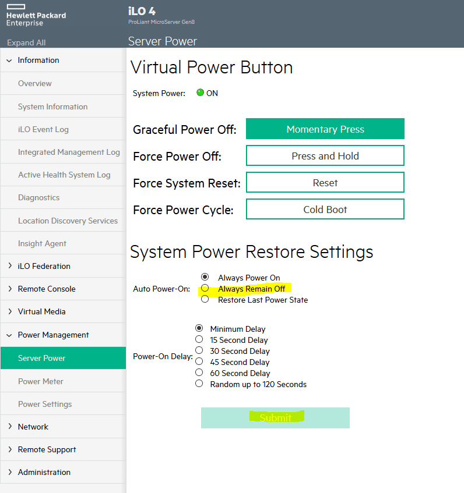Image resolution: width=464 pixels, height=493 pixels.
Task: Open System Information page
Action: pyautogui.click(x=63, y=107)
